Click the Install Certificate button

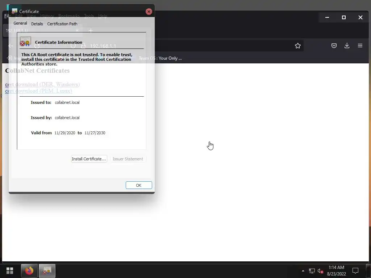tap(89, 159)
